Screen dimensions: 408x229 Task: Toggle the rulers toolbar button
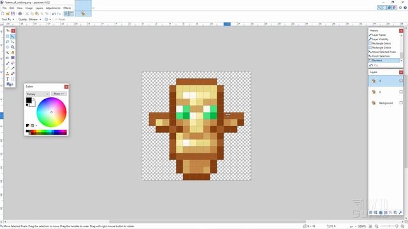(71, 13)
